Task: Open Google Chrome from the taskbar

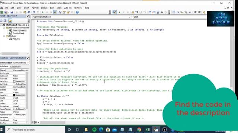Action: [139, 130]
